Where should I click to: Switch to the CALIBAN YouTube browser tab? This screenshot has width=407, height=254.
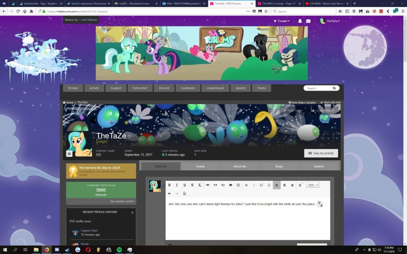(x=326, y=4)
